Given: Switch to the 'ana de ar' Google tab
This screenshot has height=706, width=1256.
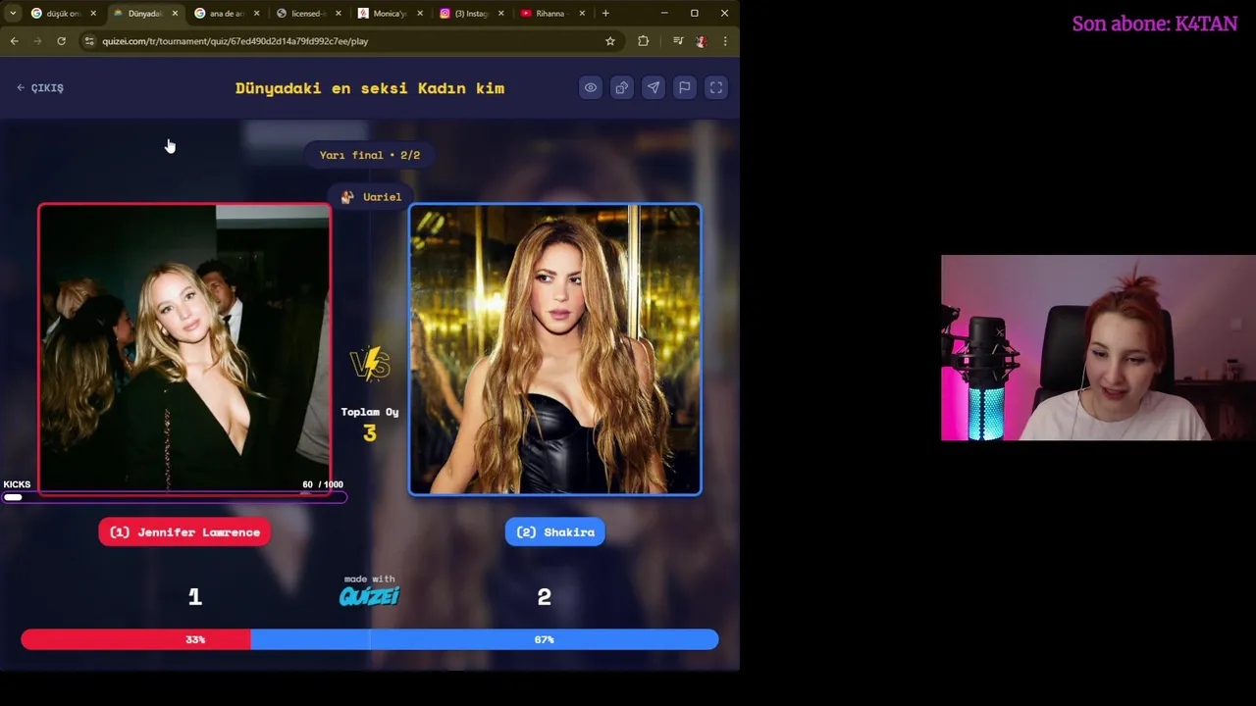Looking at the screenshot, I should pos(226,14).
